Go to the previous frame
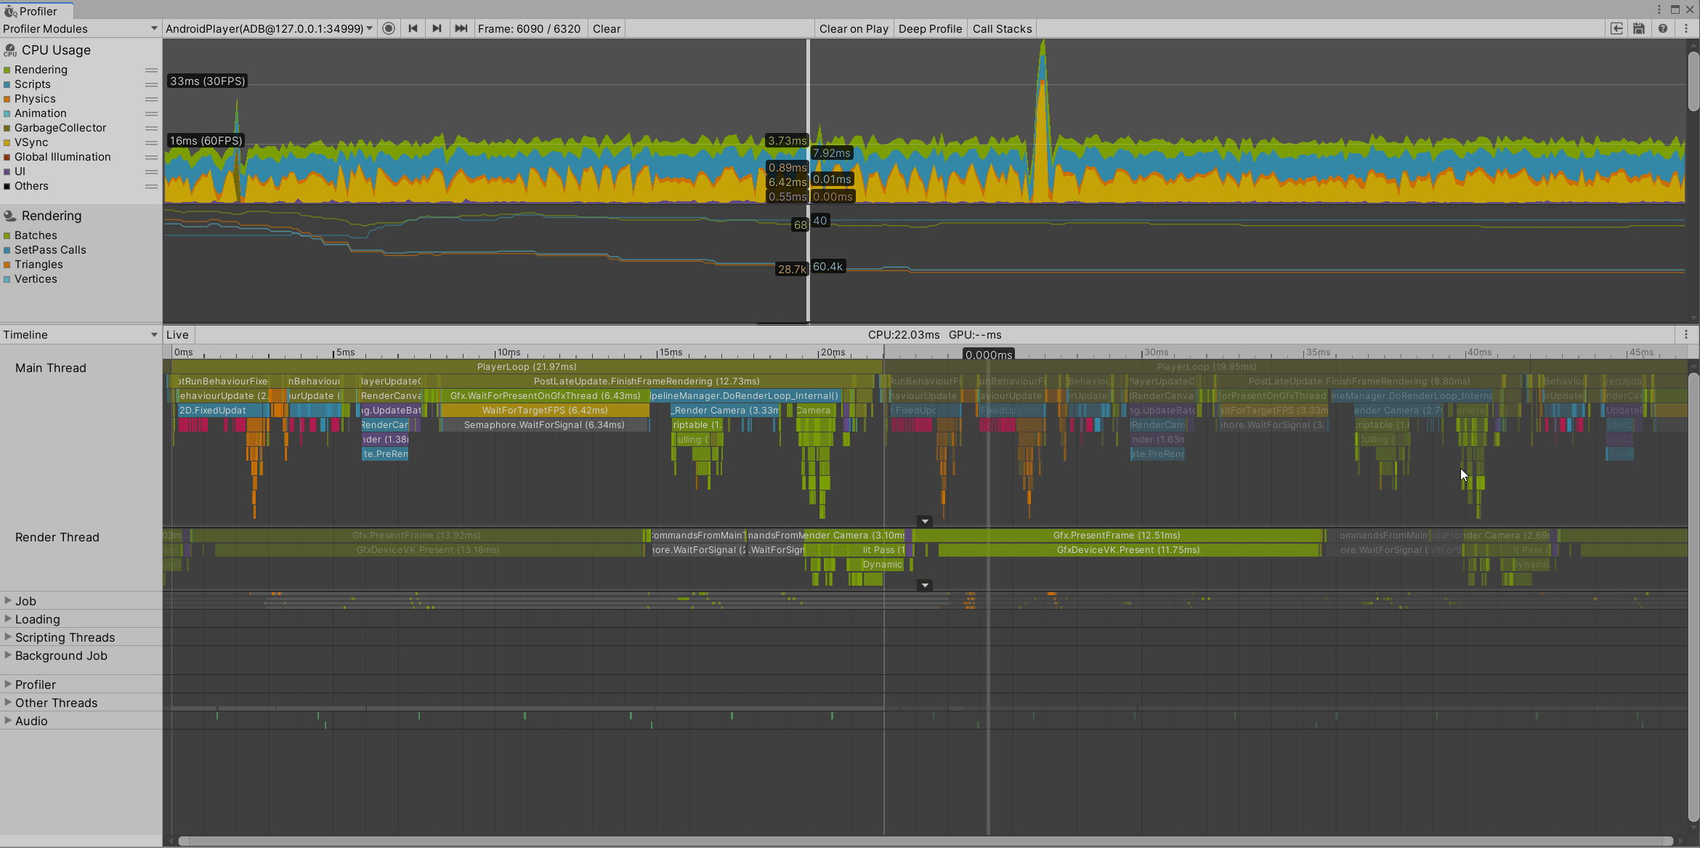Screen dimensions: 1700x848 pos(413,28)
